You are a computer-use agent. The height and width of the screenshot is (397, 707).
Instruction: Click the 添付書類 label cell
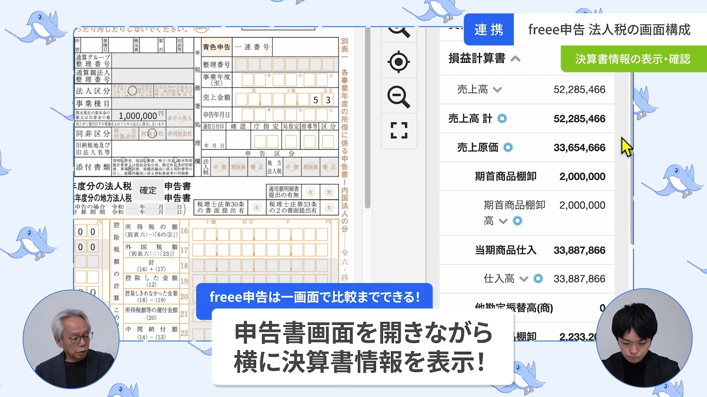pos(93,167)
